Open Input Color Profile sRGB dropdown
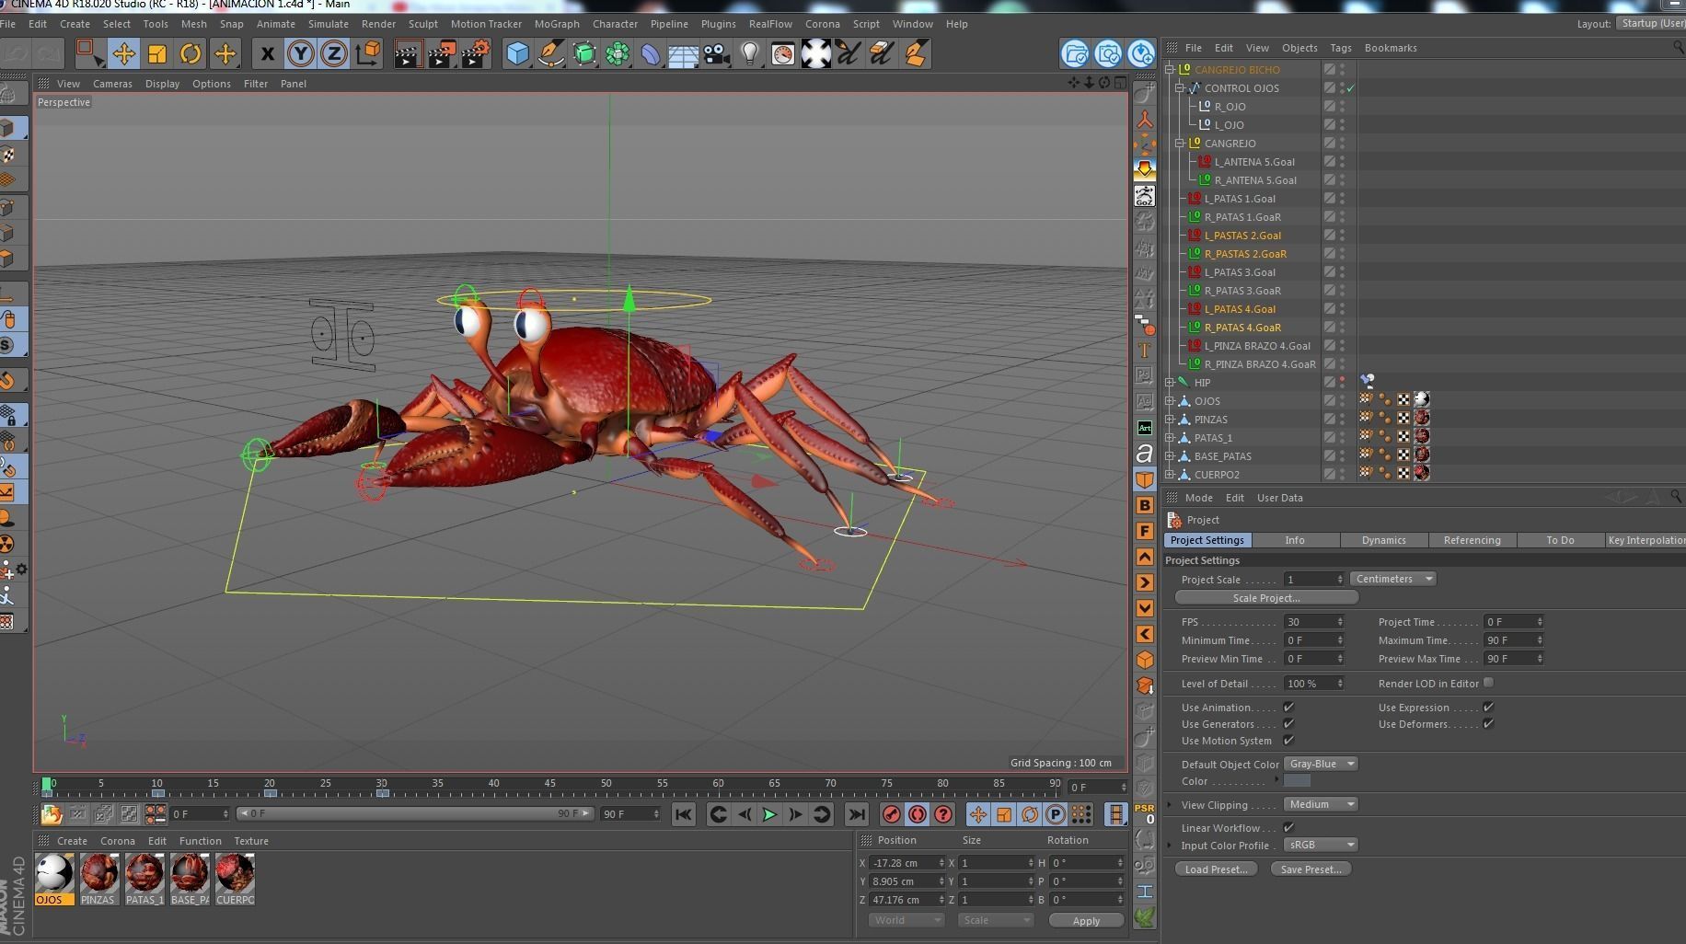This screenshot has width=1686, height=944. pyautogui.click(x=1321, y=845)
